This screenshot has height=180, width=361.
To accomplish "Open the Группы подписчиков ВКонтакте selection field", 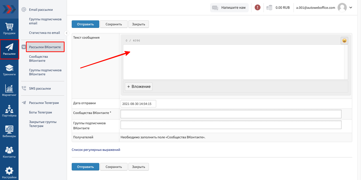I will click(x=231, y=125).
